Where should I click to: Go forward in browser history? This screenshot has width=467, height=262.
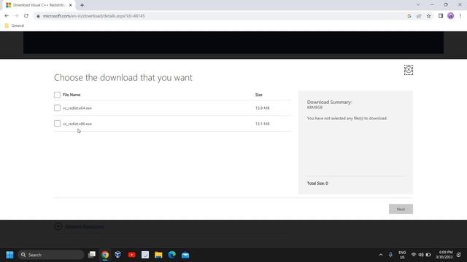(16, 16)
